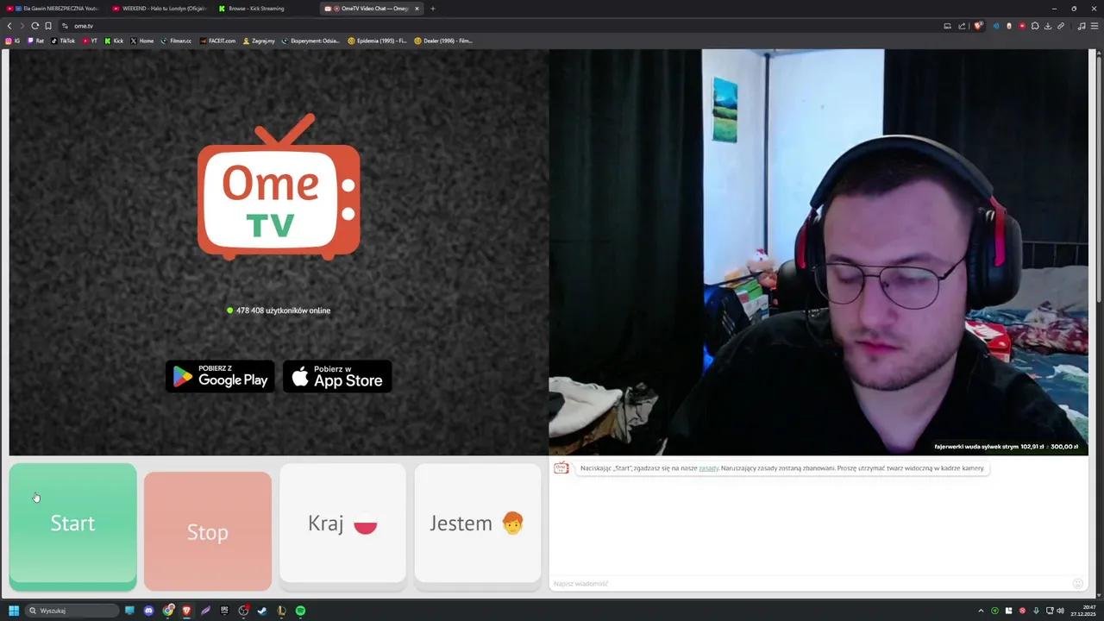
Task: Open the zasady rules link
Action: [708, 468]
